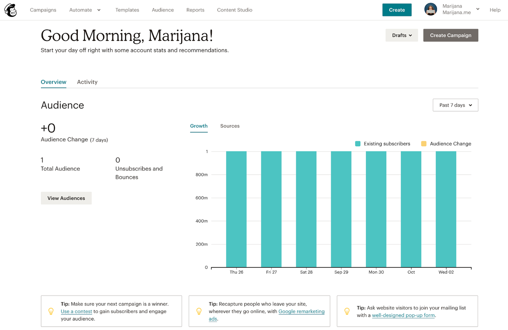Viewport: 508px width, 330px height.
Task: Show the Sources chart tab
Action: 230,126
